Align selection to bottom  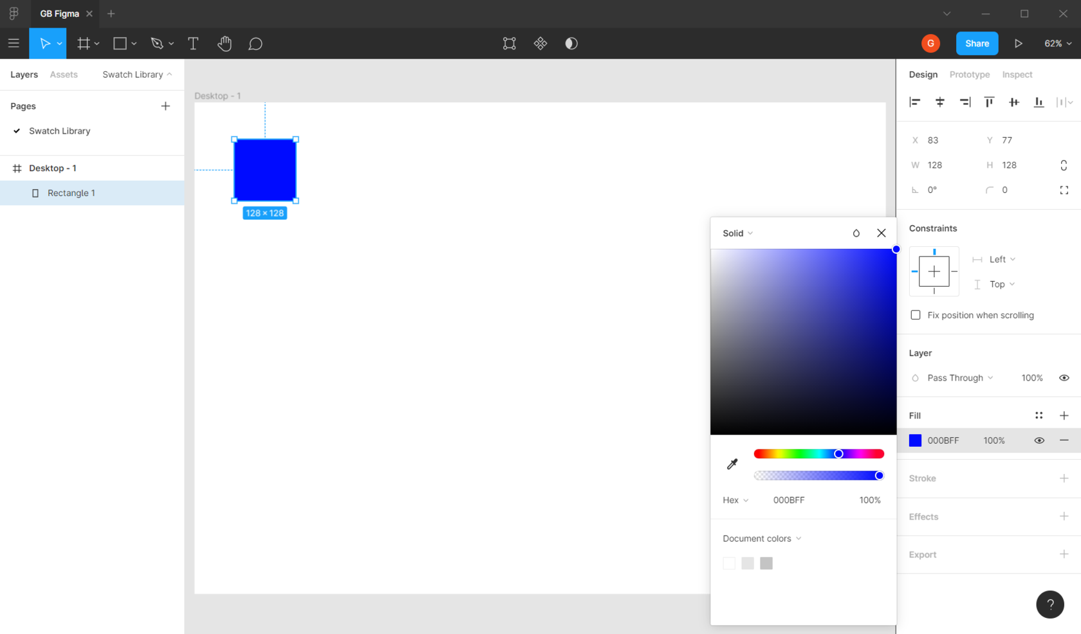[x=1039, y=102]
